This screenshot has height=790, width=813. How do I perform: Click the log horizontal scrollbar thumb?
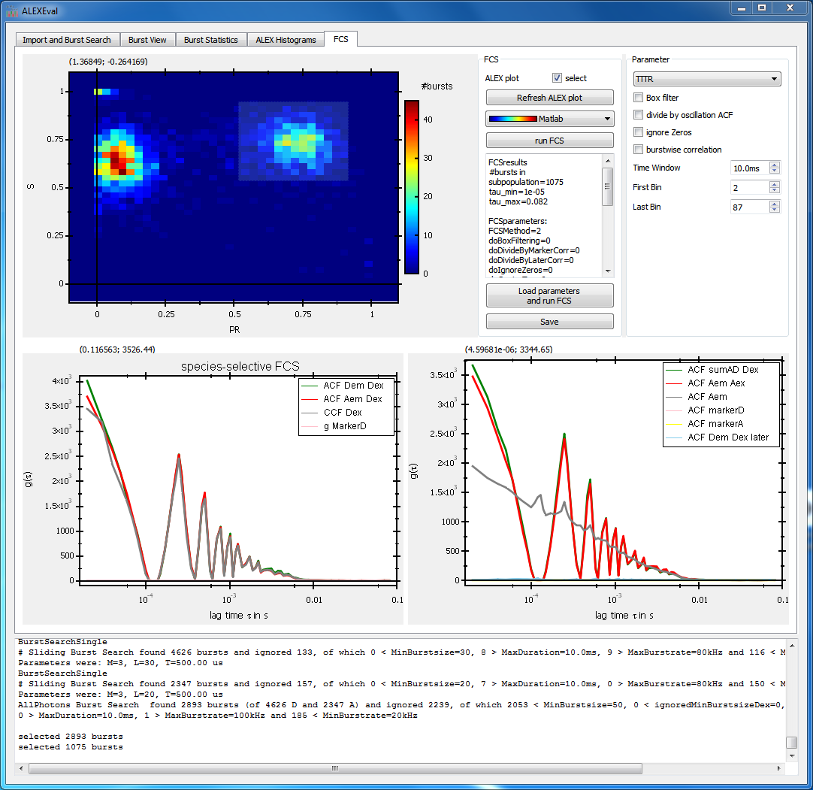coord(335,768)
